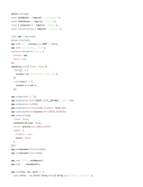Click the app.set 'view engine' line
143x187 pixels.
tap(28, 48)
